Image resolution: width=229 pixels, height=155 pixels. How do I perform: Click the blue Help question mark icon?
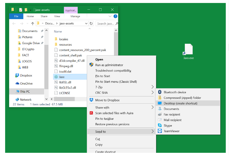click(115, 16)
